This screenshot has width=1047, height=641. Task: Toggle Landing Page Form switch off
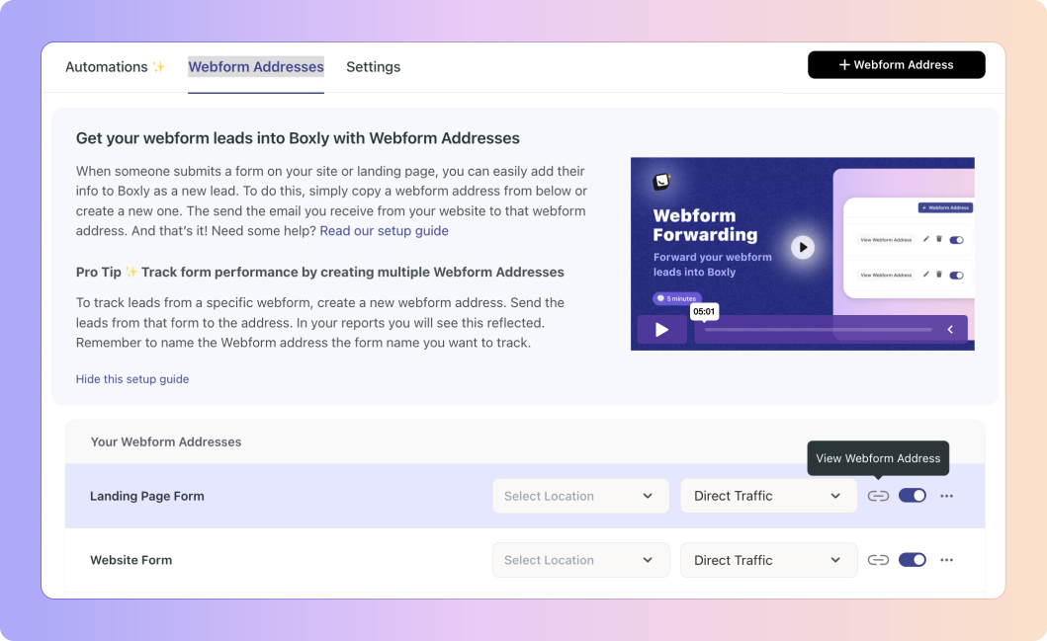coord(913,496)
